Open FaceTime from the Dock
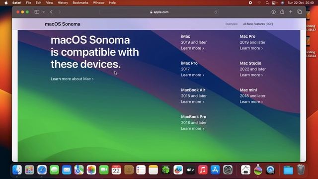318x179 pixels. [x=104, y=170]
